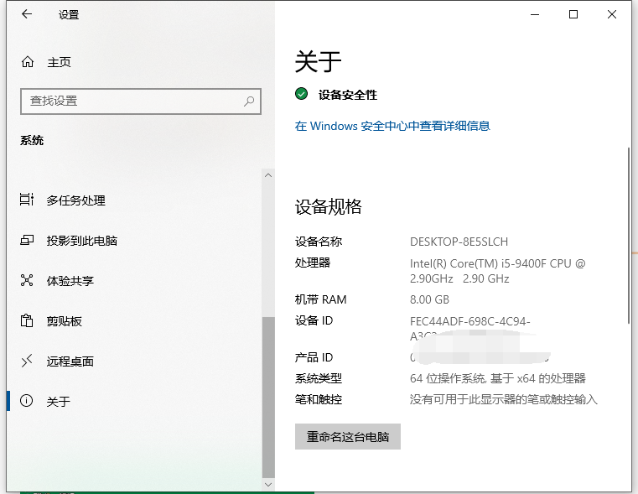This screenshot has height=494, width=638.
Task: Click the right content pane scrollbar
Action: click(x=628, y=235)
